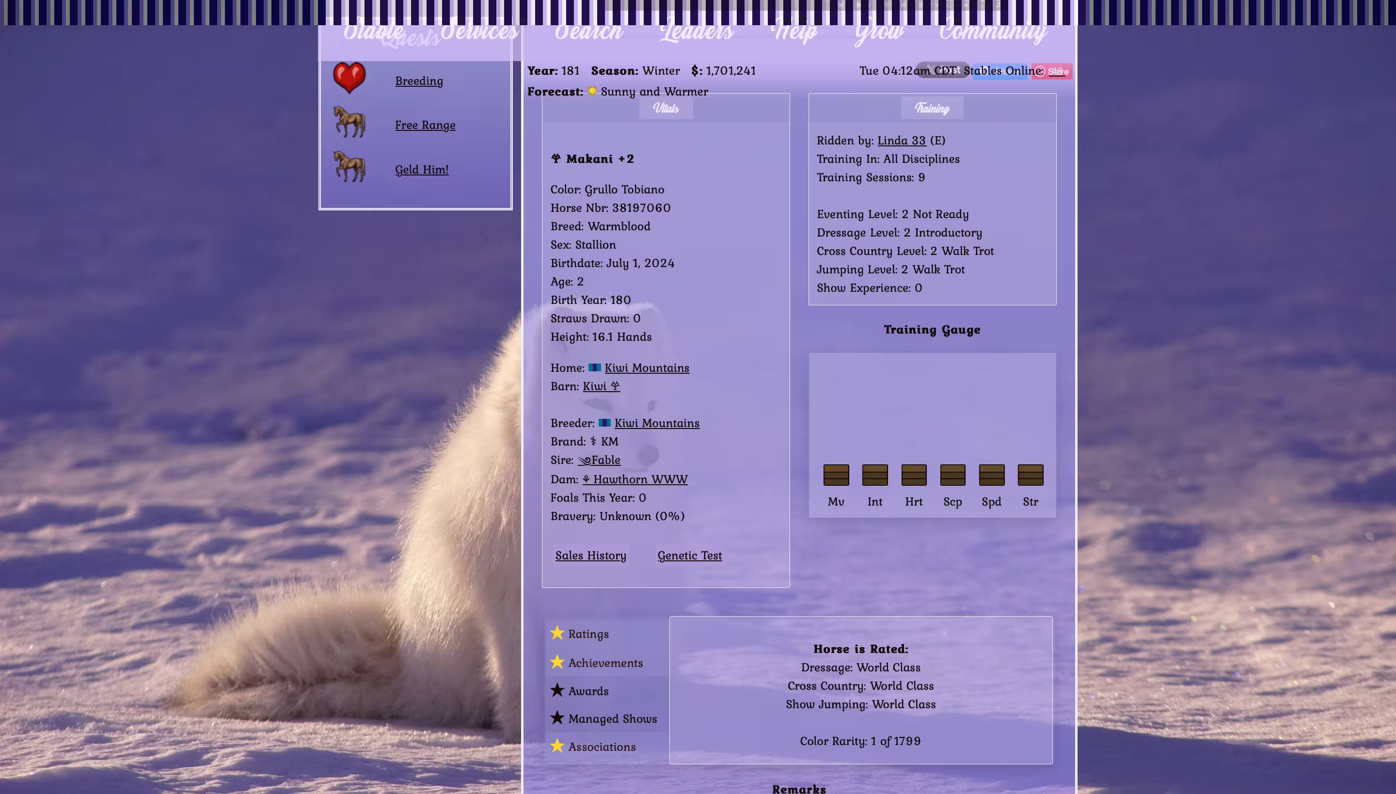This screenshot has width=1396, height=794.
Task: Click the symbol before the Makani name
Action: click(x=555, y=159)
